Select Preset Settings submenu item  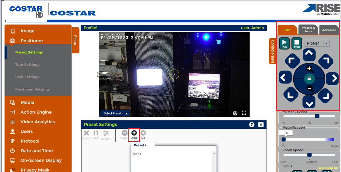pyautogui.click(x=29, y=52)
